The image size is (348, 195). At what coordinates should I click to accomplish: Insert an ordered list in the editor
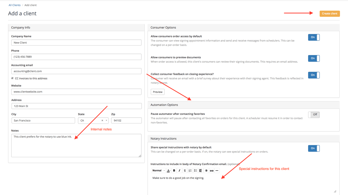190,170
